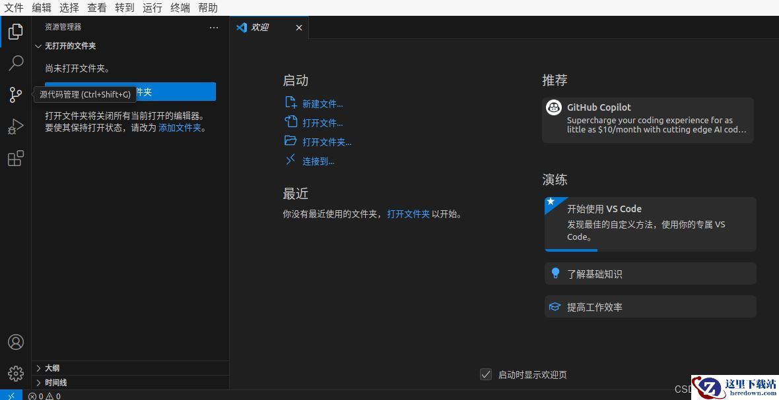Click 打开文件夹 link under 最近
This screenshot has width=779, height=400.
(x=409, y=214)
